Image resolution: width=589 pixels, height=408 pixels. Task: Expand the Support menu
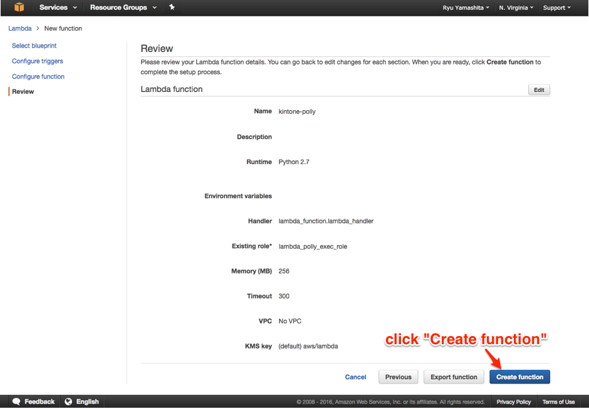point(556,8)
